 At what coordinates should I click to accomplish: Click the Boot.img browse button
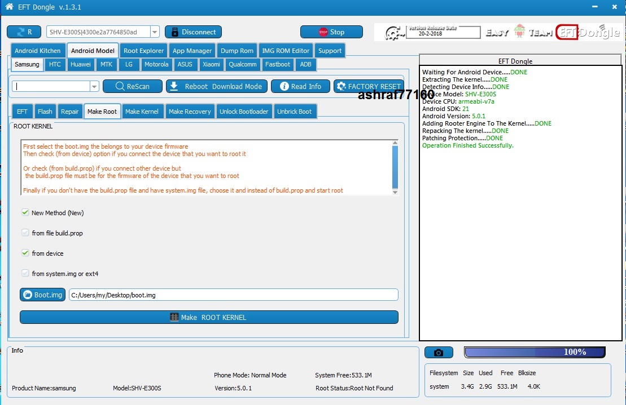point(42,295)
